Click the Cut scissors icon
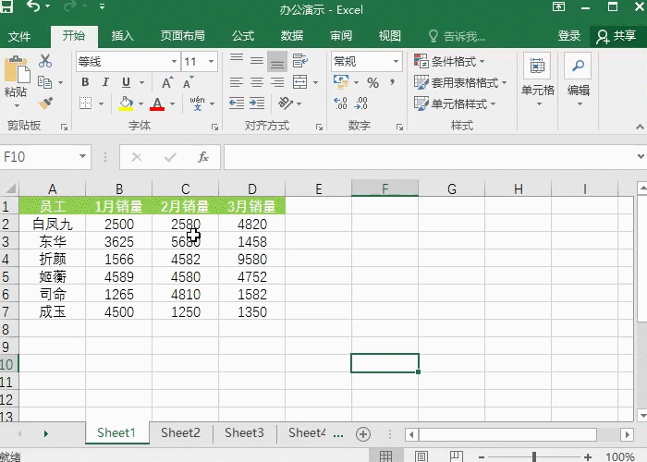 (45, 61)
